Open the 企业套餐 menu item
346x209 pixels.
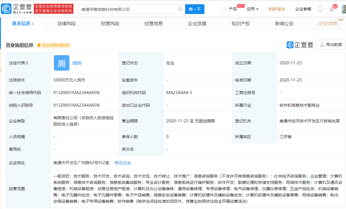(x=303, y=9)
